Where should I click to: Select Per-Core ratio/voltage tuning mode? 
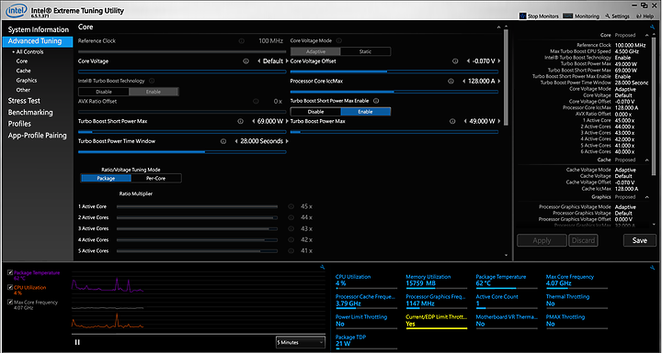click(156, 178)
